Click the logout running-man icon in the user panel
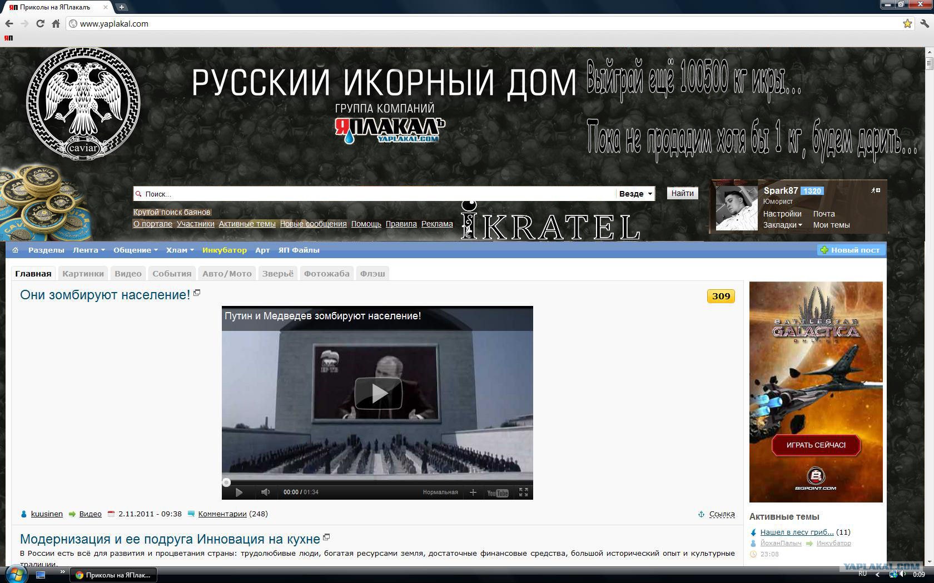This screenshot has width=934, height=583. (x=876, y=190)
